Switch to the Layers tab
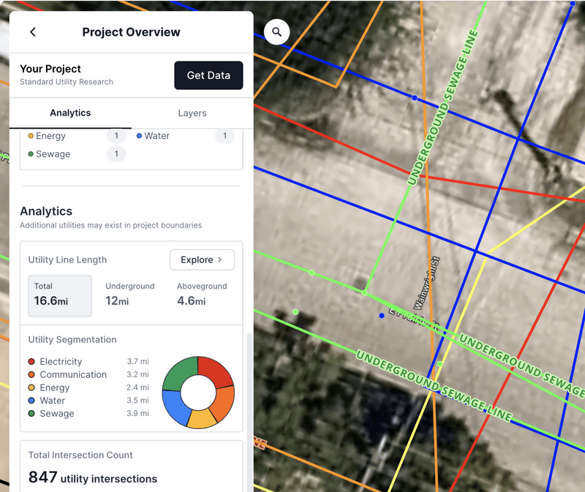 coord(192,113)
